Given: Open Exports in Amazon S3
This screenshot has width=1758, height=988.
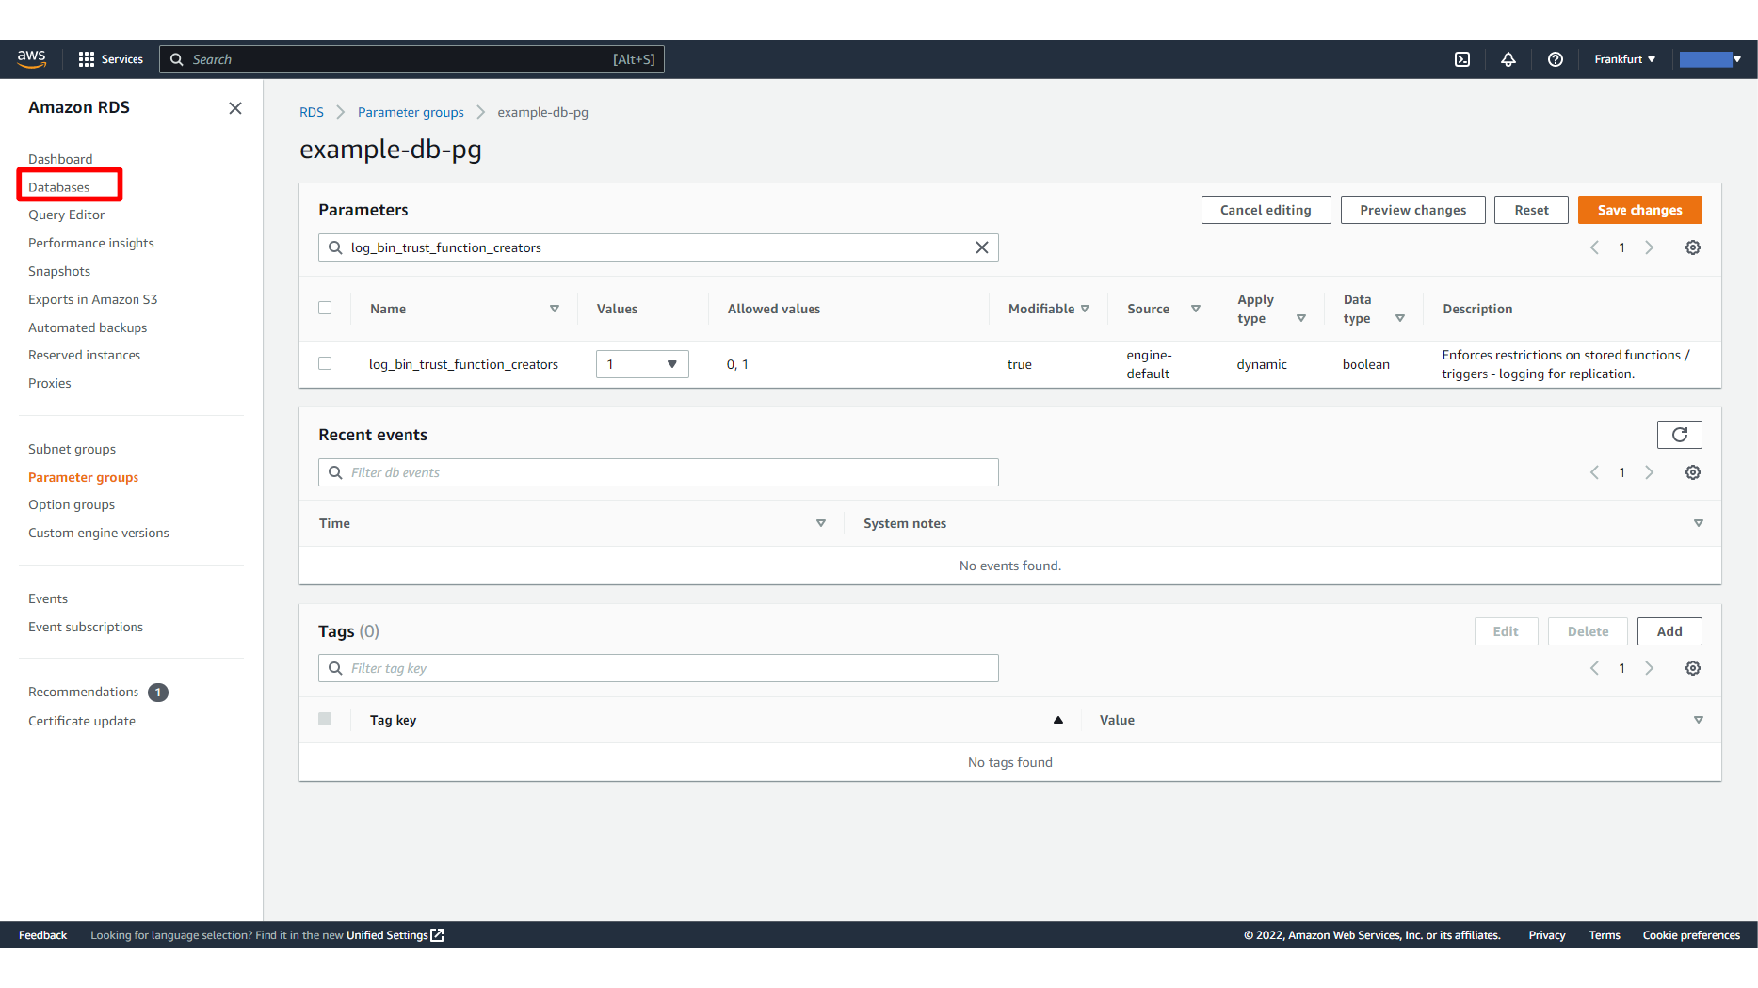Looking at the screenshot, I should click(93, 299).
